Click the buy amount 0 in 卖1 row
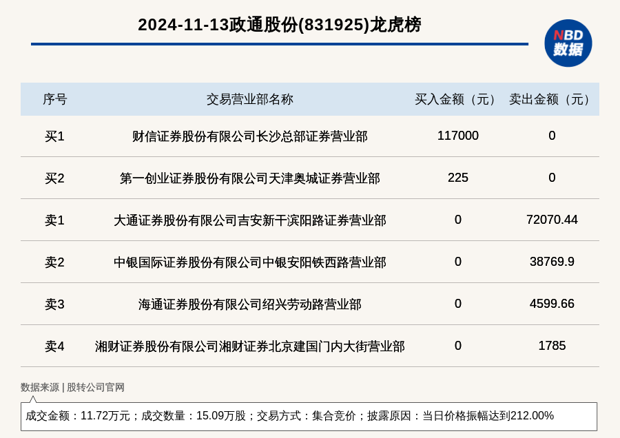This screenshot has height=438, width=620. [x=458, y=220]
